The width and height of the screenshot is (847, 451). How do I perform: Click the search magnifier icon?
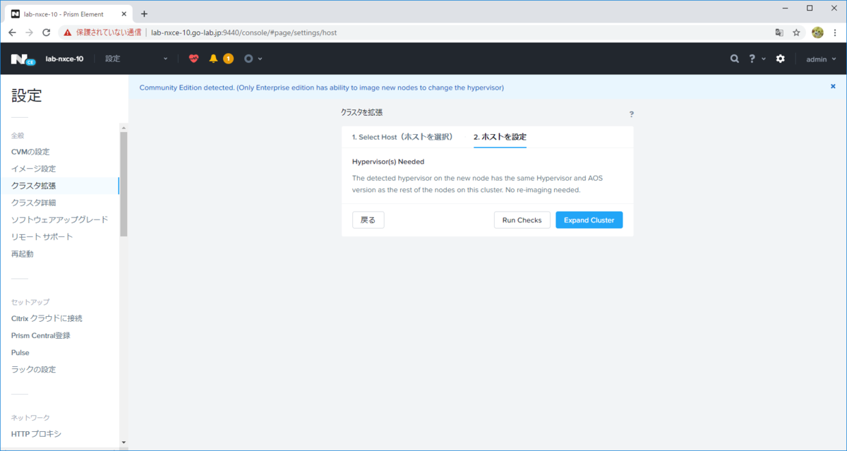coord(735,59)
